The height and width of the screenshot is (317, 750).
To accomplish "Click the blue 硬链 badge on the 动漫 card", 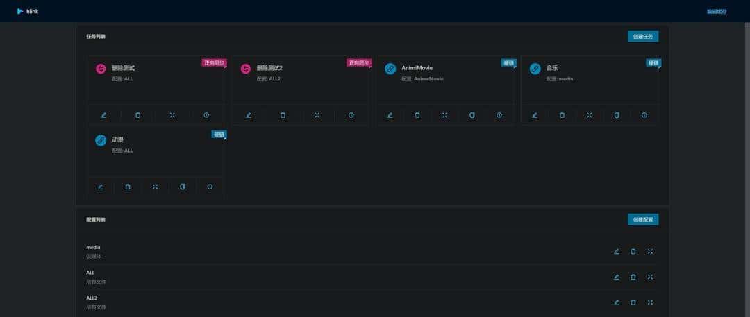I will pyautogui.click(x=219, y=135).
